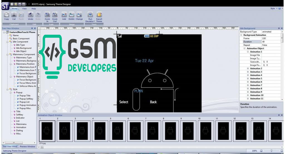The image size is (285, 154).
Task: Close the Tree View Window panel
Action: coord(35,29)
